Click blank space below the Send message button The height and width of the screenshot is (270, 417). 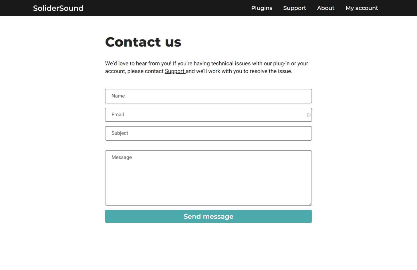click(x=208, y=246)
